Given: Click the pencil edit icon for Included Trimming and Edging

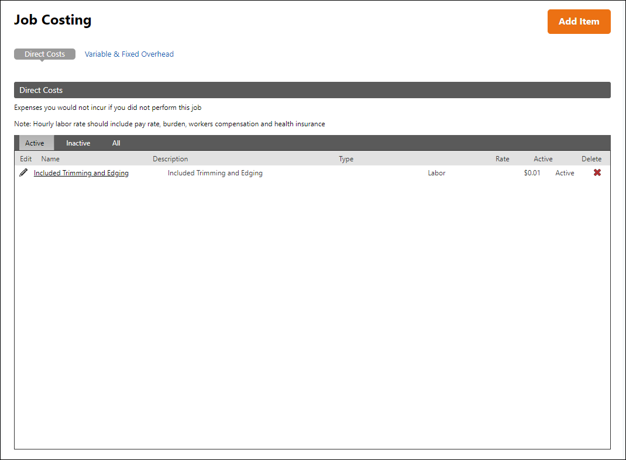Looking at the screenshot, I should [x=23, y=172].
